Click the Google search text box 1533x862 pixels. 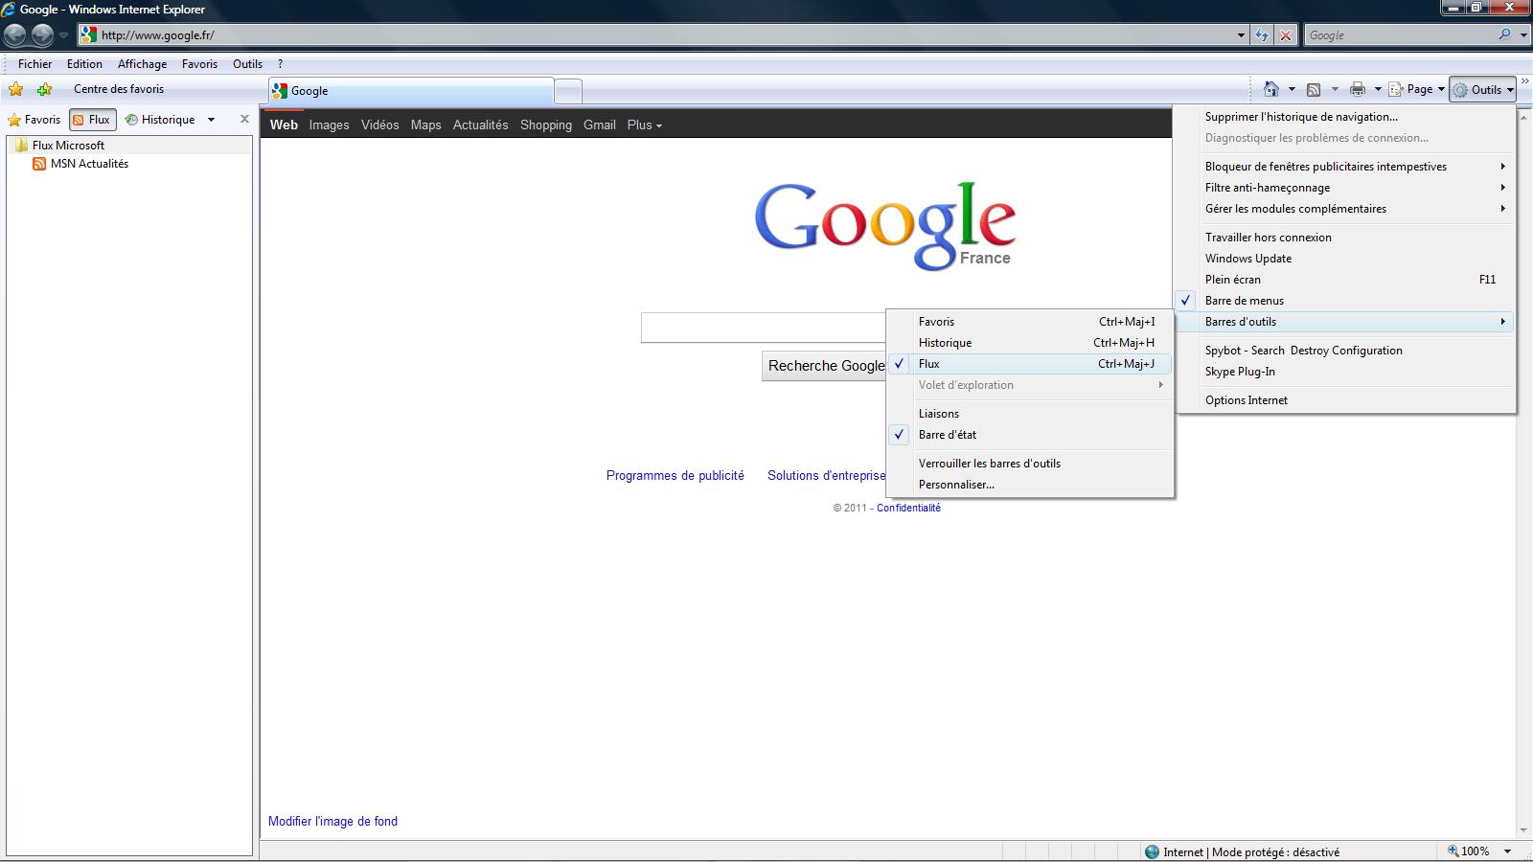764,328
